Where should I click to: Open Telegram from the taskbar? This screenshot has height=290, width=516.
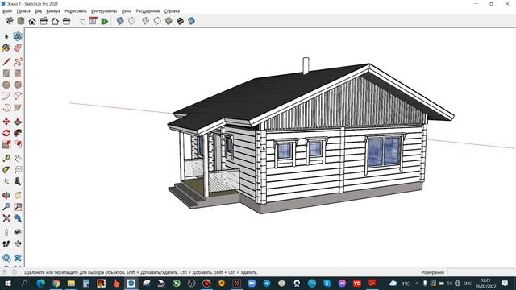tap(267, 283)
